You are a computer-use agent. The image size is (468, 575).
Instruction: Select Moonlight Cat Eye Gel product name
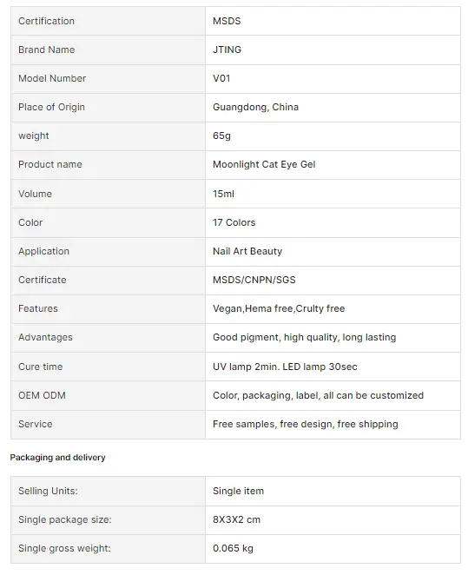pyautogui.click(x=264, y=164)
